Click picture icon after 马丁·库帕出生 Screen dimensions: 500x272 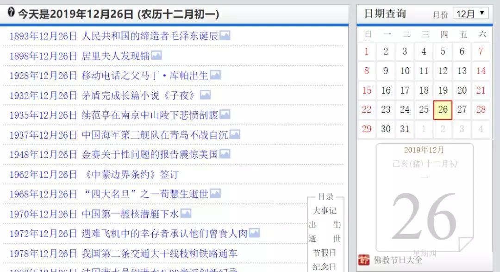(x=215, y=75)
